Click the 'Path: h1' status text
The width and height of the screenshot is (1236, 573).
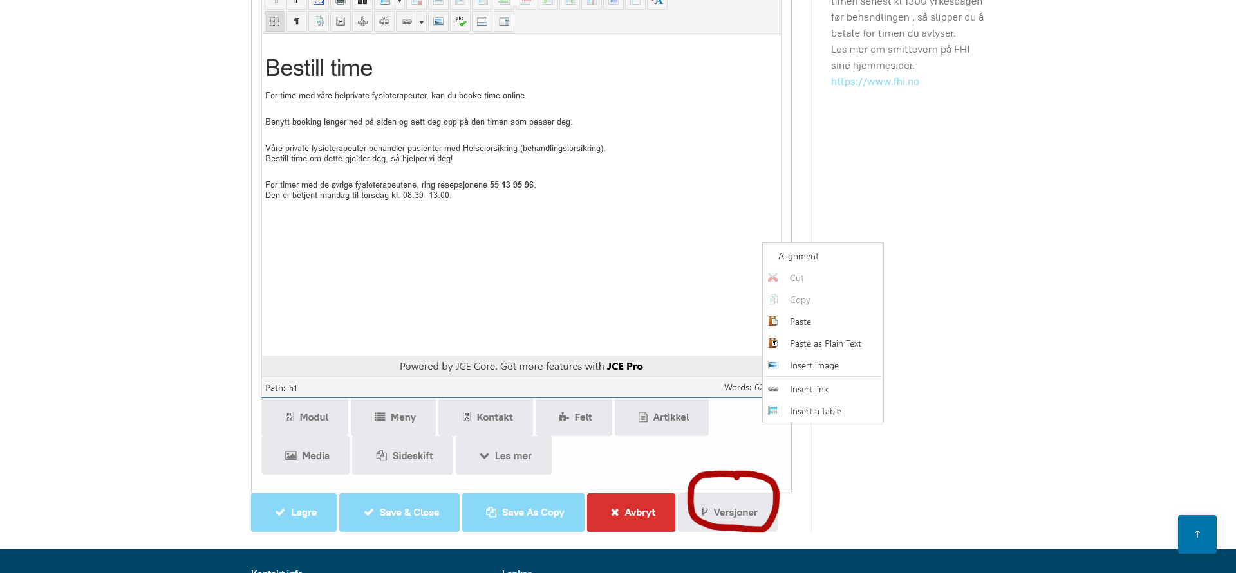281,388
